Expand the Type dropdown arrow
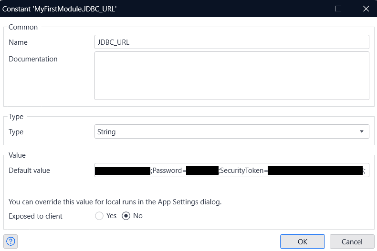 (x=361, y=131)
